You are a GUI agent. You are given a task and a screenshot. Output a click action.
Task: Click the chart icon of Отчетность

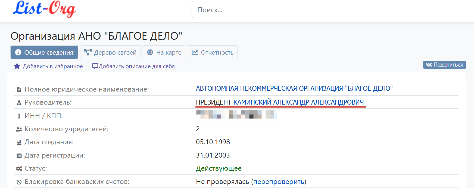pyautogui.click(x=195, y=52)
